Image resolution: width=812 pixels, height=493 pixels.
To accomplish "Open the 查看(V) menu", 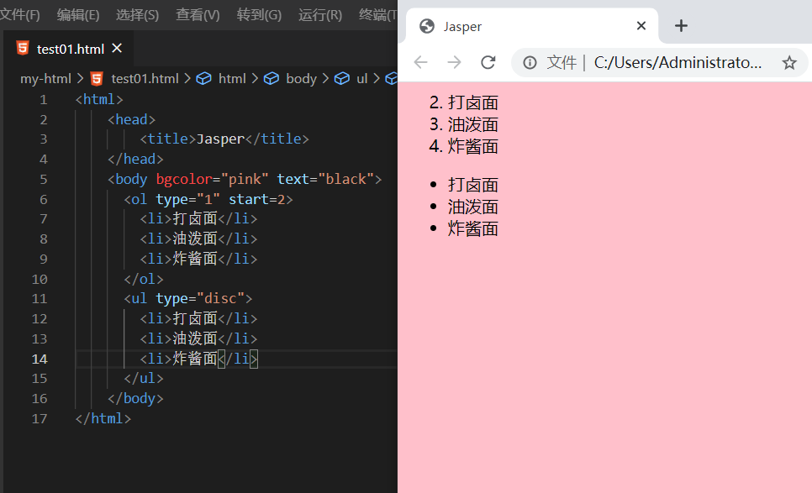I will click(x=198, y=15).
